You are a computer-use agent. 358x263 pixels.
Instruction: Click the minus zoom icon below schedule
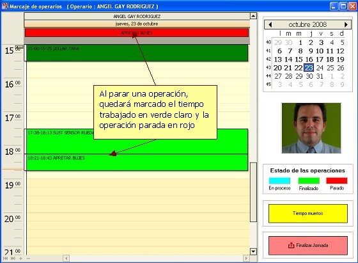28,259
